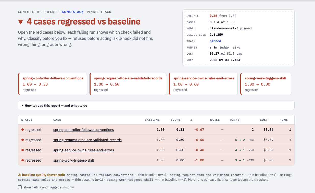Follow spring-service-owns-rules-and-errors link in the table
315x193 pixels.
click(x=84, y=150)
